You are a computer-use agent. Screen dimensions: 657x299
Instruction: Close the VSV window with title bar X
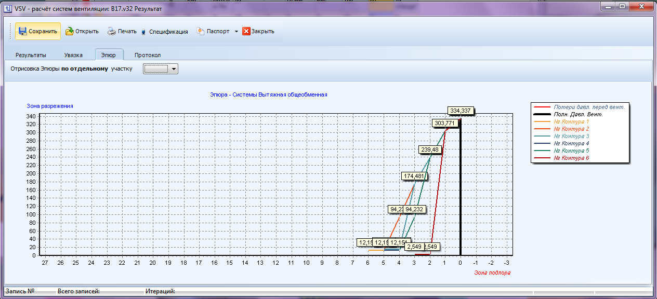[x=641, y=6]
